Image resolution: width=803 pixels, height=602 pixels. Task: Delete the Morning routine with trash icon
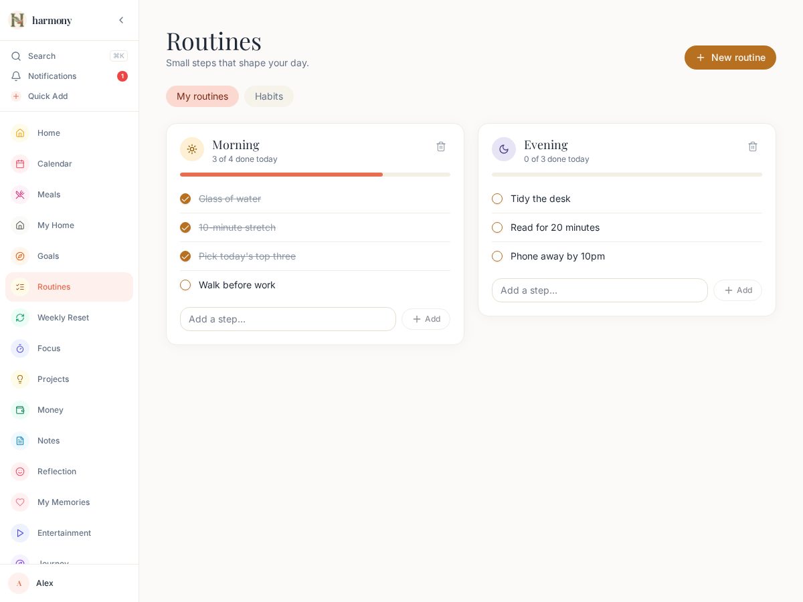pyautogui.click(x=441, y=146)
